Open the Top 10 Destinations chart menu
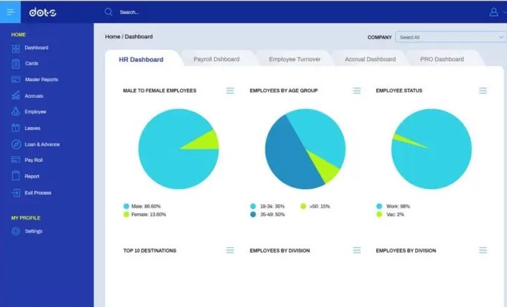The height and width of the screenshot is (307, 507). coord(230,250)
